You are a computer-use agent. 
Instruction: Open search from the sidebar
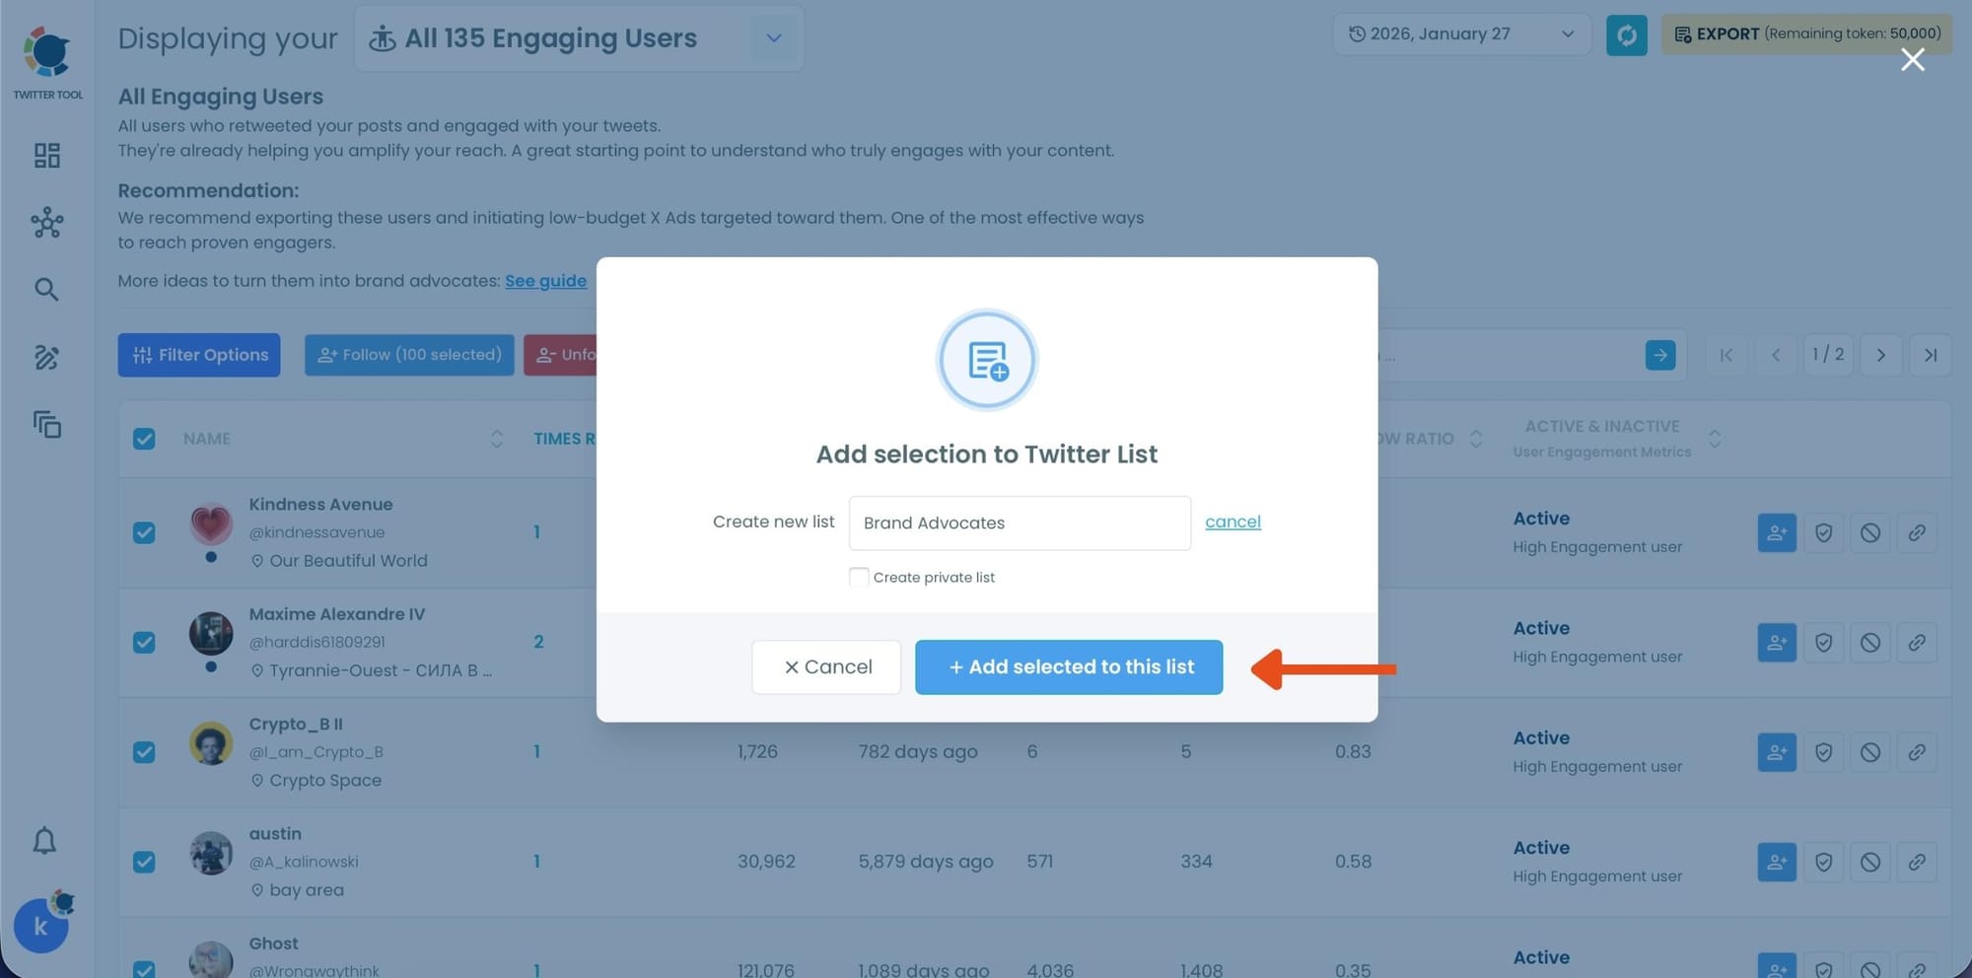coord(46,289)
